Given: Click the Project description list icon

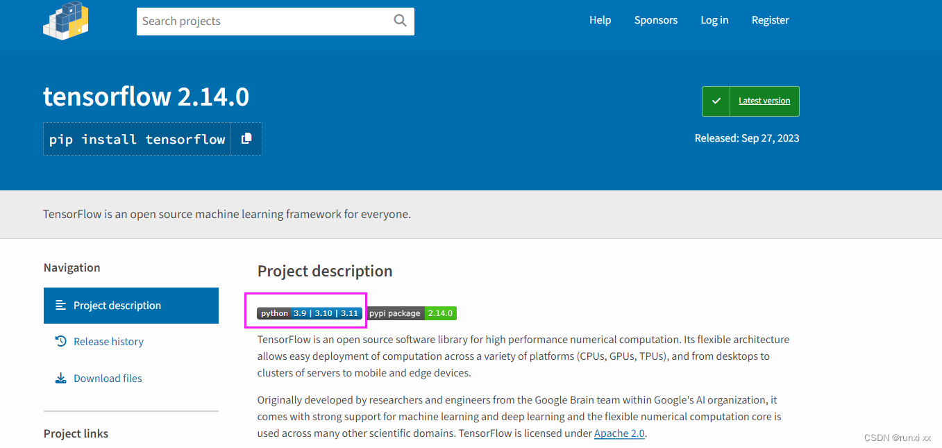Looking at the screenshot, I should click(61, 305).
